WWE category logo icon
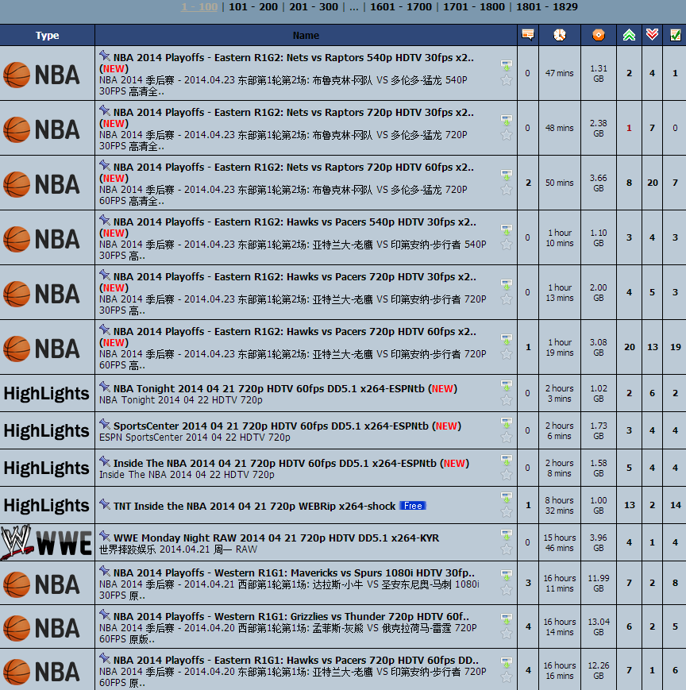Image resolution: width=686 pixels, height=690 pixels. pos(46,542)
